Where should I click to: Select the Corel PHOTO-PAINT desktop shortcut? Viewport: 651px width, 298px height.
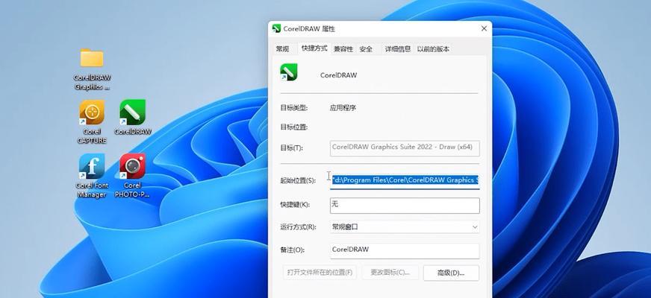(x=132, y=175)
